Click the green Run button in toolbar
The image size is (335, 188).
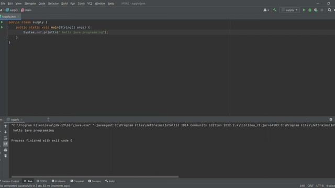[x=304, y=10]
